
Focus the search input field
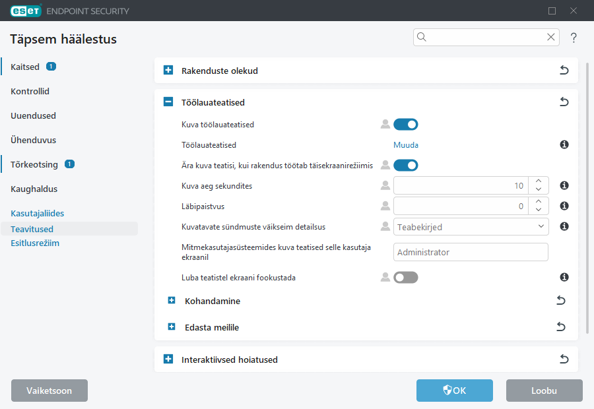[x=486, y=37]
